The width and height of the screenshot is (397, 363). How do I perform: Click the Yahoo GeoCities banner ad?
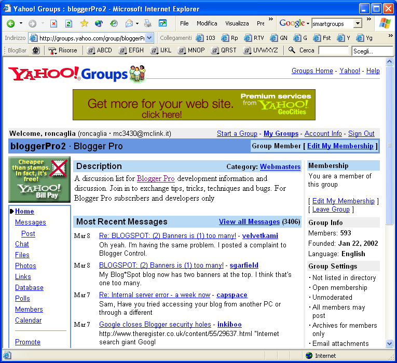click(194, 105)
